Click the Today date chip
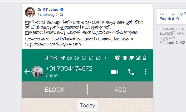This screenshot has height=112, width=186. (87, 105)
